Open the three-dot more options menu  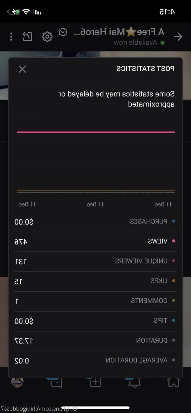11,37
